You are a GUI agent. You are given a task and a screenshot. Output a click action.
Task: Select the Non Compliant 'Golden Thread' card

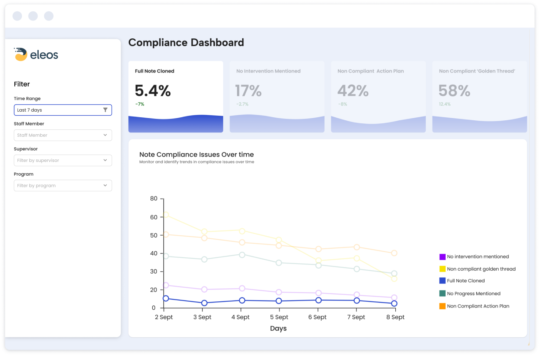tap(480, 97)
